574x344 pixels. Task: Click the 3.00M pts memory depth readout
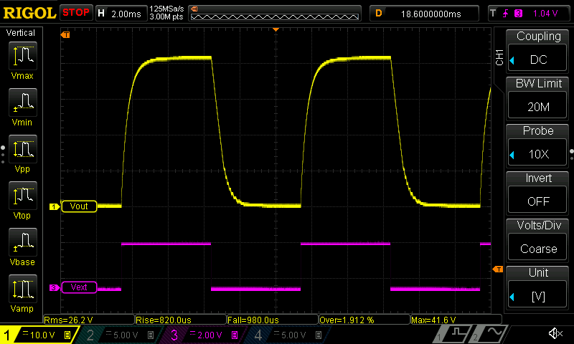[166, 16]
